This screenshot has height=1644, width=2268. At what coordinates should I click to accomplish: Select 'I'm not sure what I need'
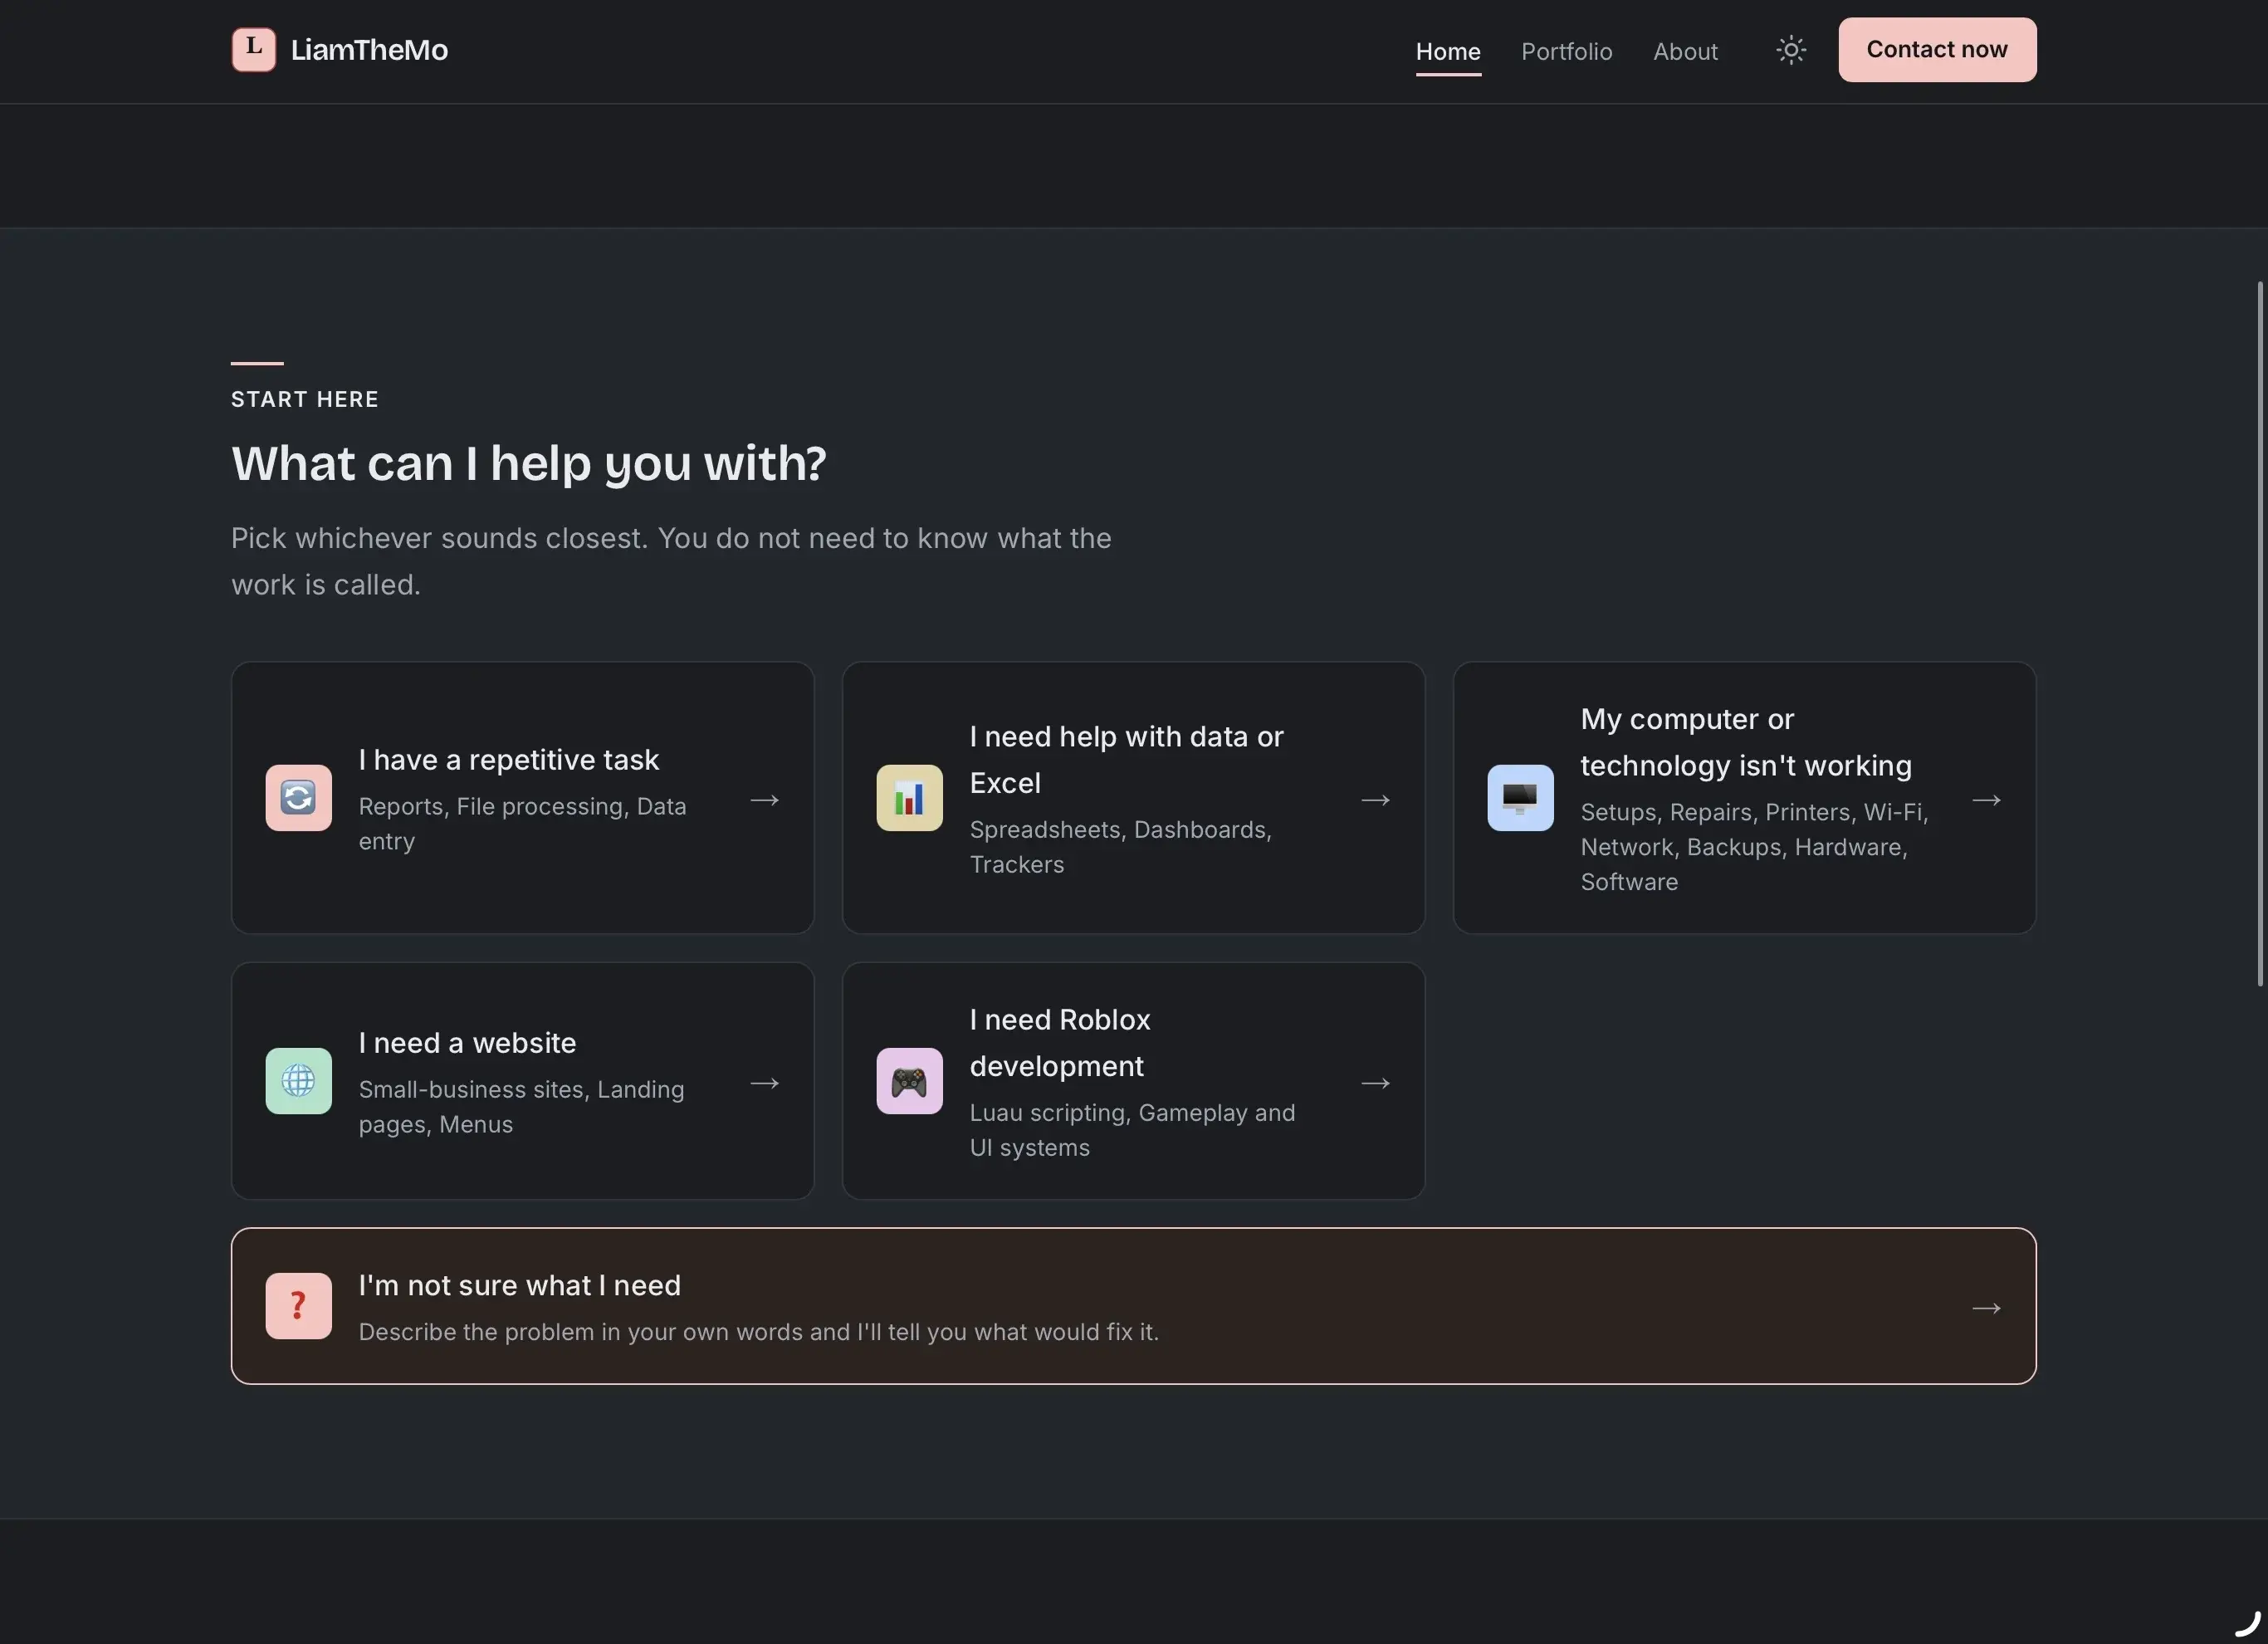pyautogui.click(x=520, y=1286)
